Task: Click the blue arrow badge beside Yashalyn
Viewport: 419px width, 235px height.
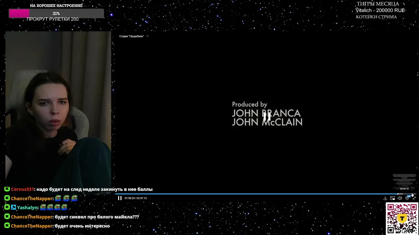Action: point(13,207)
